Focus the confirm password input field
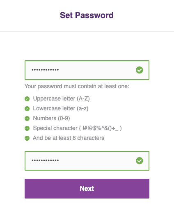Image resolution: width=174 pixels, height=210 pixels. [x=87, y=161]
